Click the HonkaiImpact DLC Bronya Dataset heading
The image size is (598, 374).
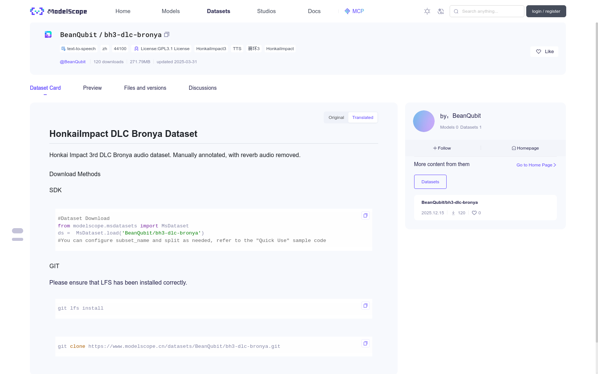(123, 134)
